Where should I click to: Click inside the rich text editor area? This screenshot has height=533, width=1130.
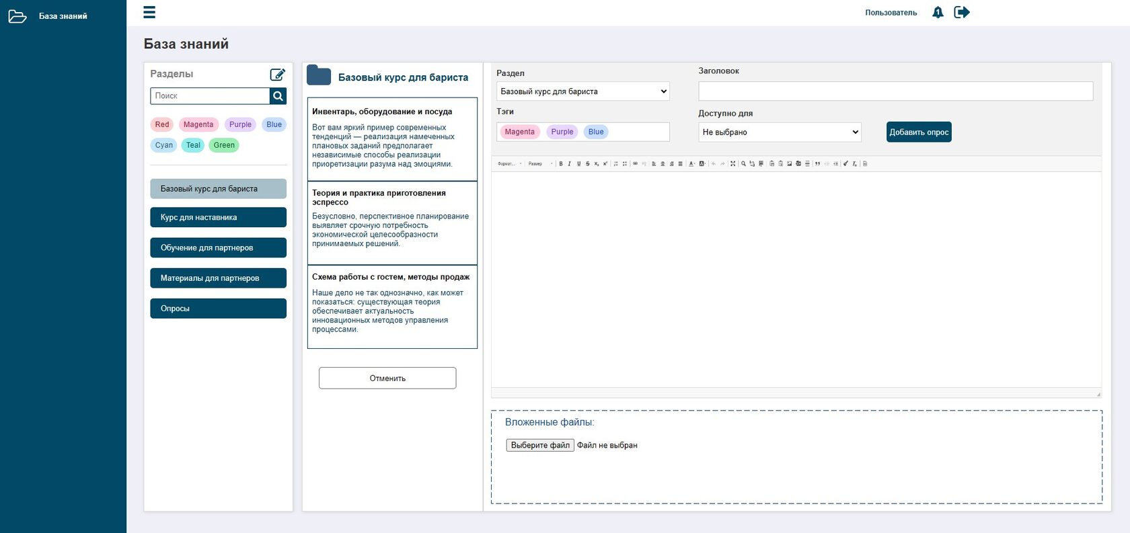796,279
